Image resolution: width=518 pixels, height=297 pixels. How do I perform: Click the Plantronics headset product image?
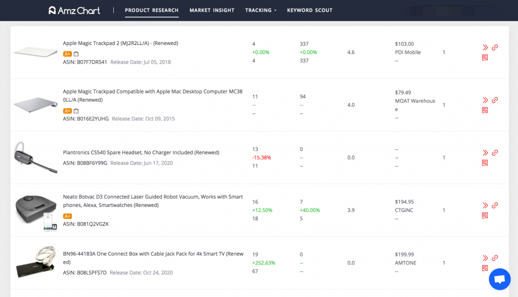[x=35, y=157]
